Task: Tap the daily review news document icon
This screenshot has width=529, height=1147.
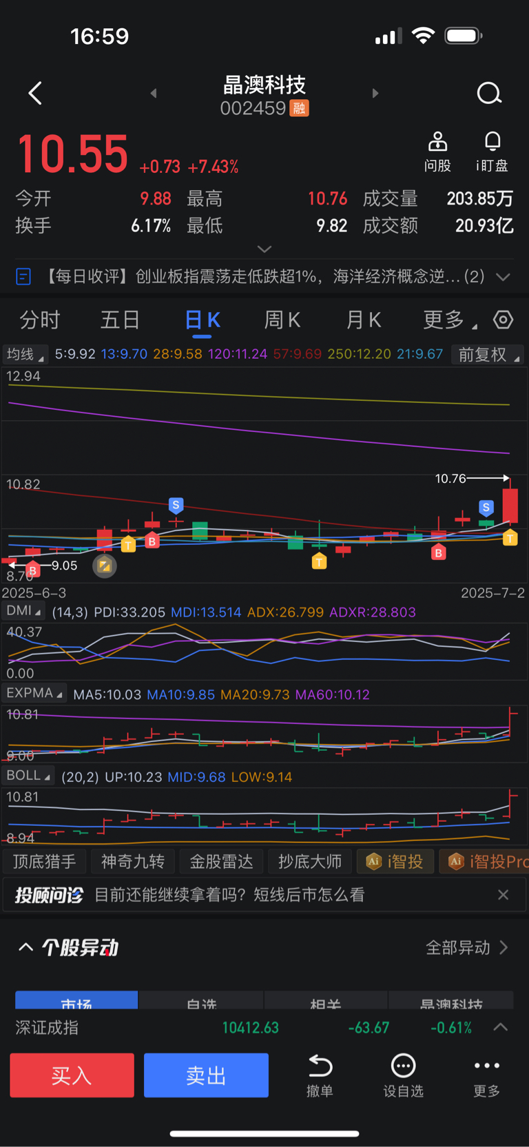Action: coord(23,277)
